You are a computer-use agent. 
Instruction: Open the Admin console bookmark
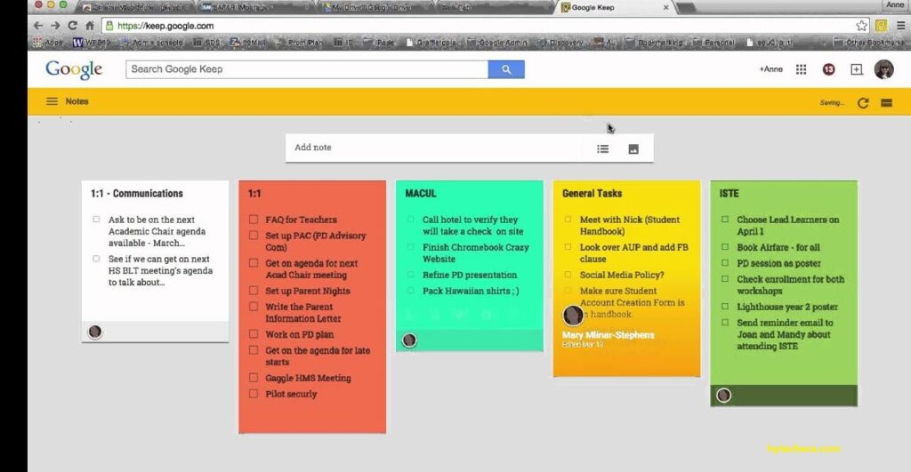pos(151,43)
